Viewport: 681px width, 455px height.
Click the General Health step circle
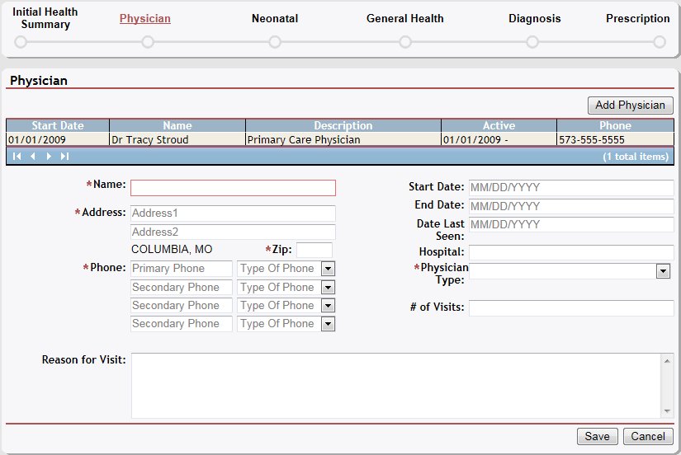[404, 42]
